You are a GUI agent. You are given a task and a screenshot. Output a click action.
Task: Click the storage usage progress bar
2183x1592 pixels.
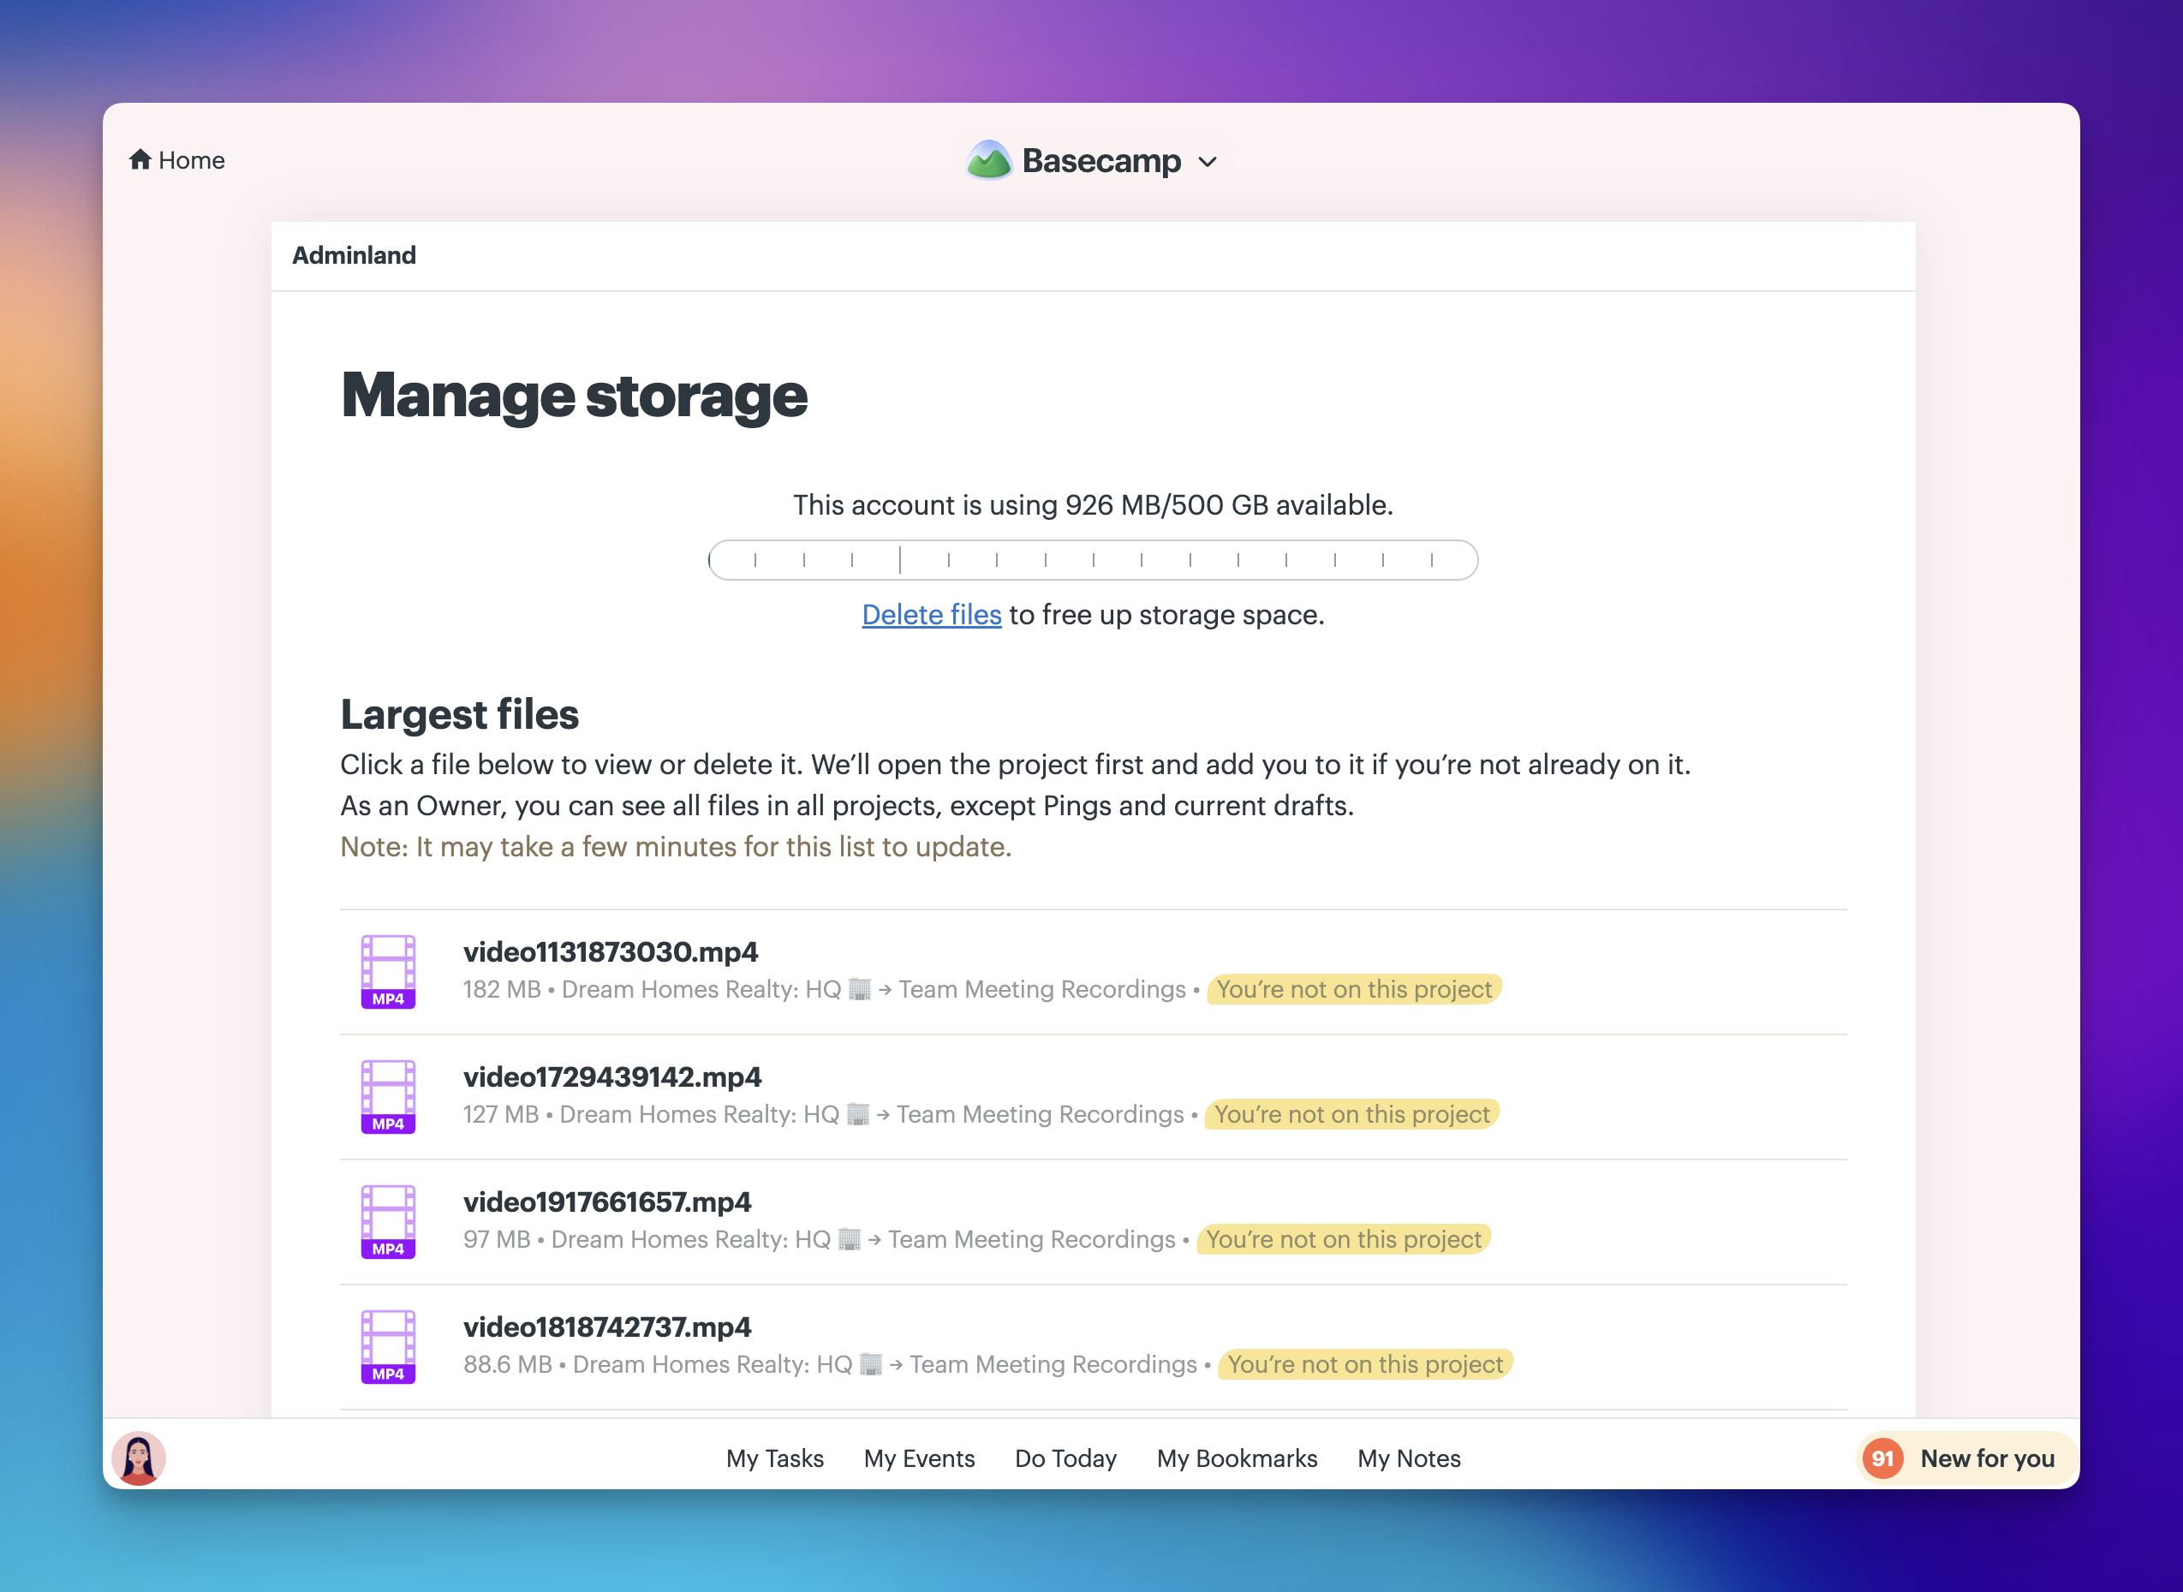(1092, 560)
